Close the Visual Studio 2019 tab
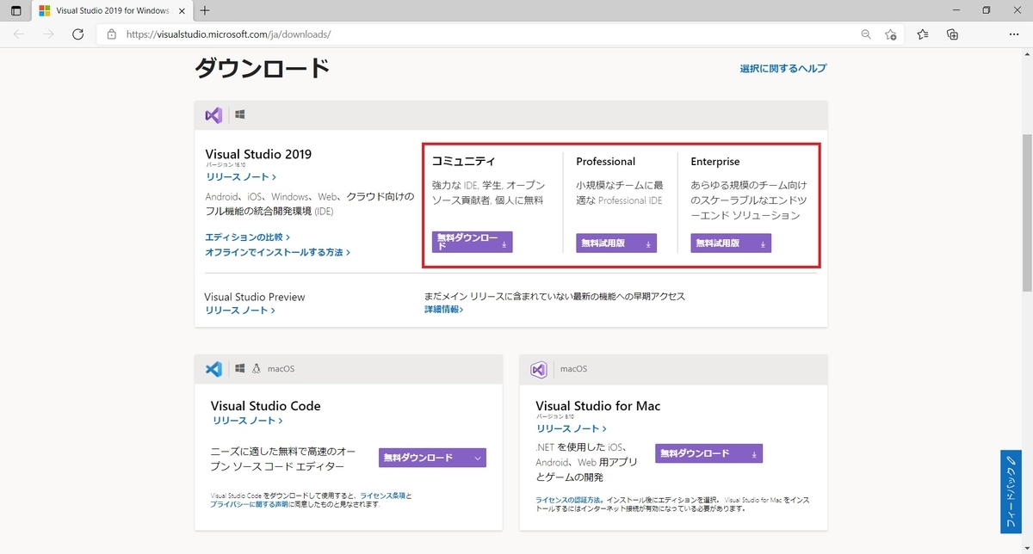The width and height of the screenshot is (1033, 554). tap(182, 11)
